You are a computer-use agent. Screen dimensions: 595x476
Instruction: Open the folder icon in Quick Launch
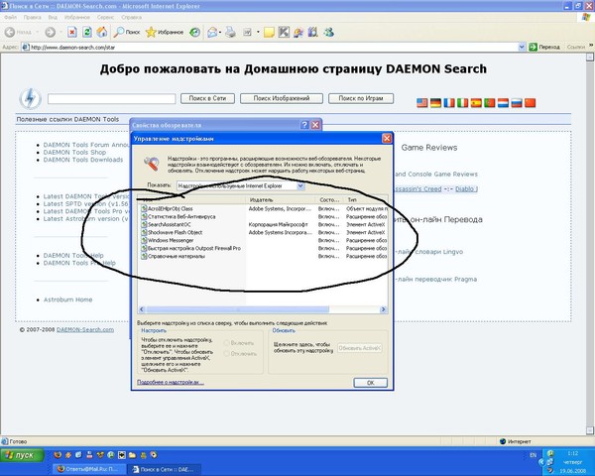(132, 455)
